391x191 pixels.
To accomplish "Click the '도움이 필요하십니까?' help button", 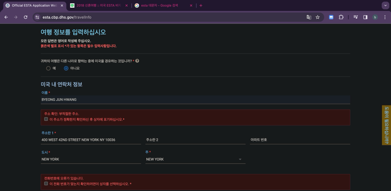I will (386, 125).
